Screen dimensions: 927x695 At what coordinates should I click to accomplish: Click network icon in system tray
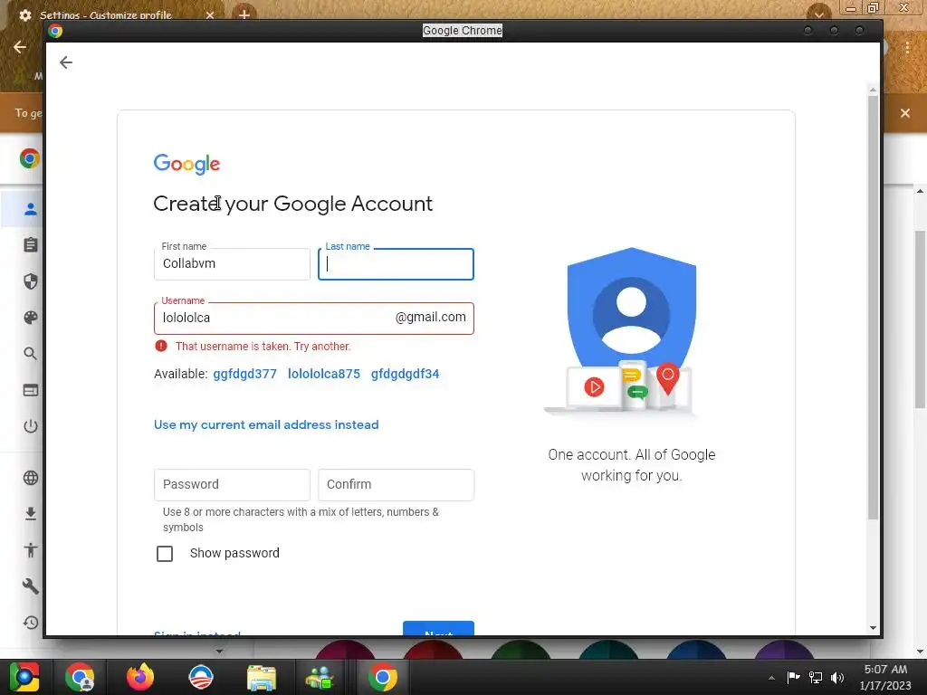(x=816, y=677)
